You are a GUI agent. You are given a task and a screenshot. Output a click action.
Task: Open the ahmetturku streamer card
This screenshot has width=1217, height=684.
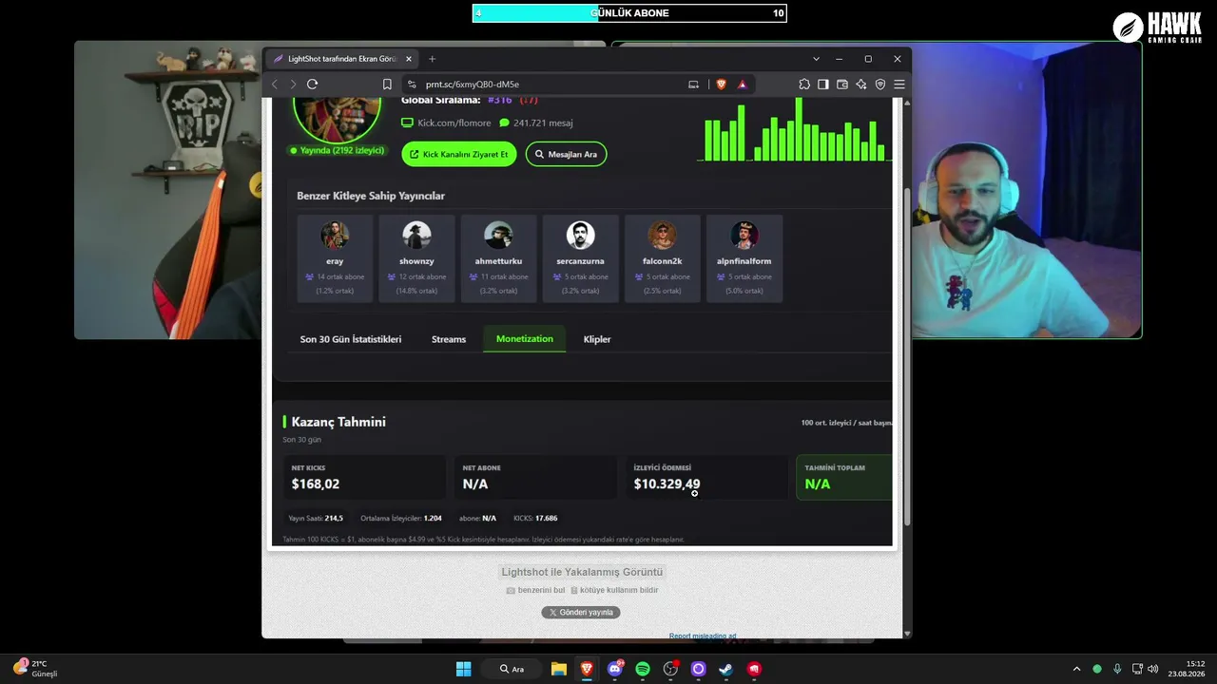(x=498, y=258)
